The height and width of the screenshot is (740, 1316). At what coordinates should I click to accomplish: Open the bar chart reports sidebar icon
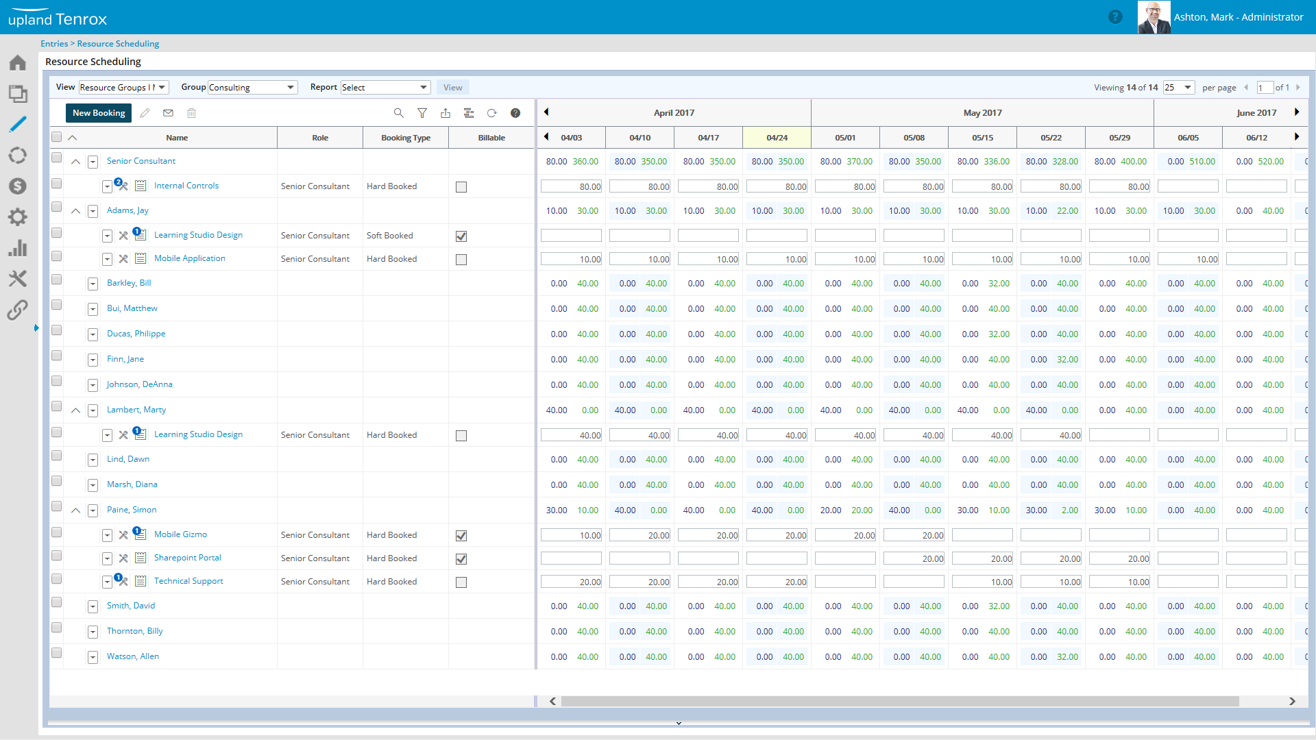(x=18, y=248)
